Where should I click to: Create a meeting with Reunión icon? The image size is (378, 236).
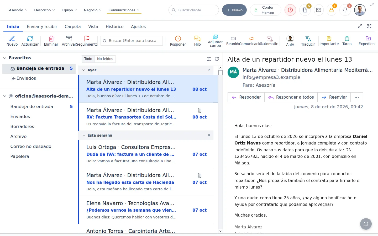[x=233, y=39]
